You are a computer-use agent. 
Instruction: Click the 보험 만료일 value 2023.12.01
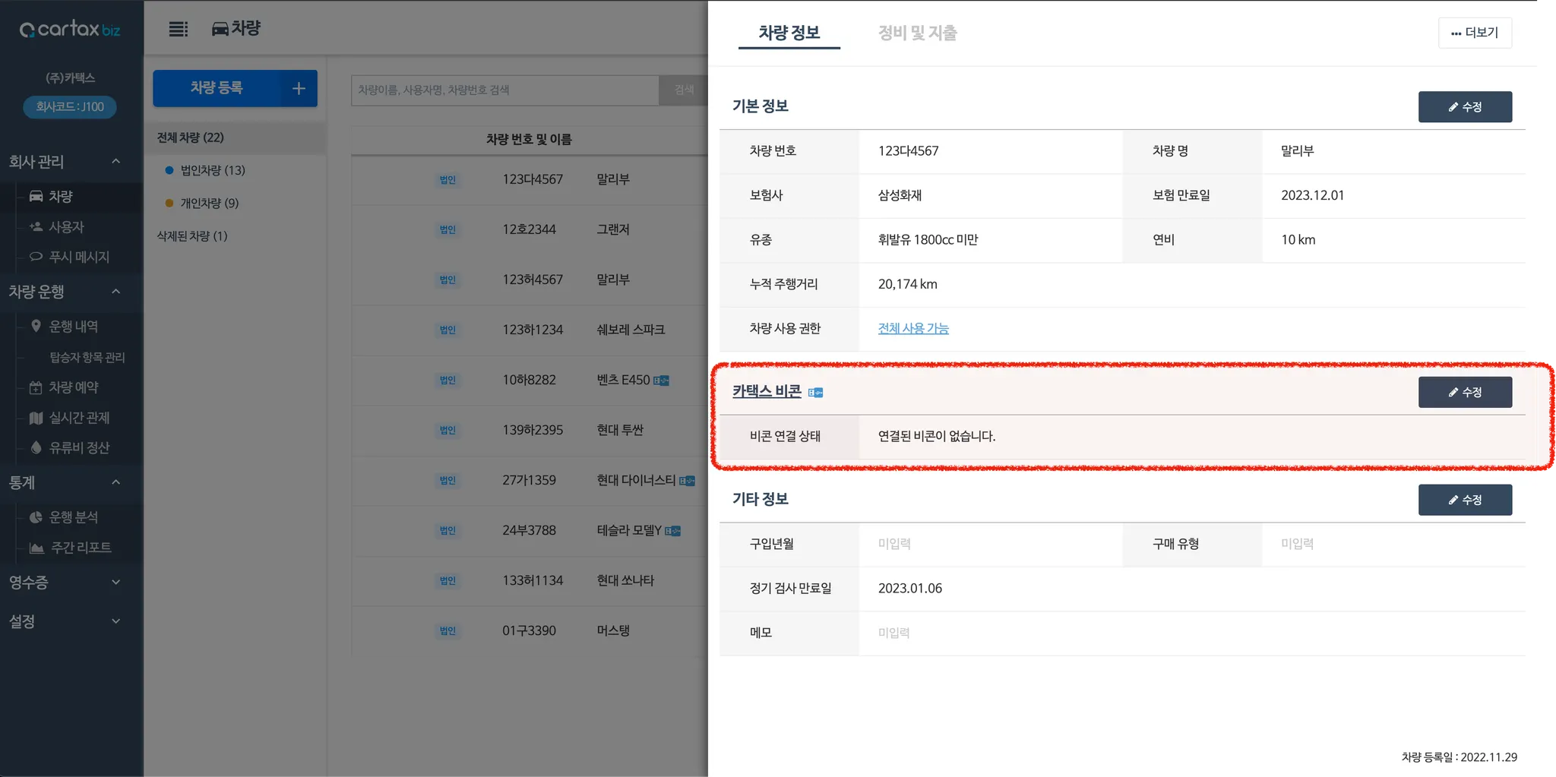(x=1312, y=195)
